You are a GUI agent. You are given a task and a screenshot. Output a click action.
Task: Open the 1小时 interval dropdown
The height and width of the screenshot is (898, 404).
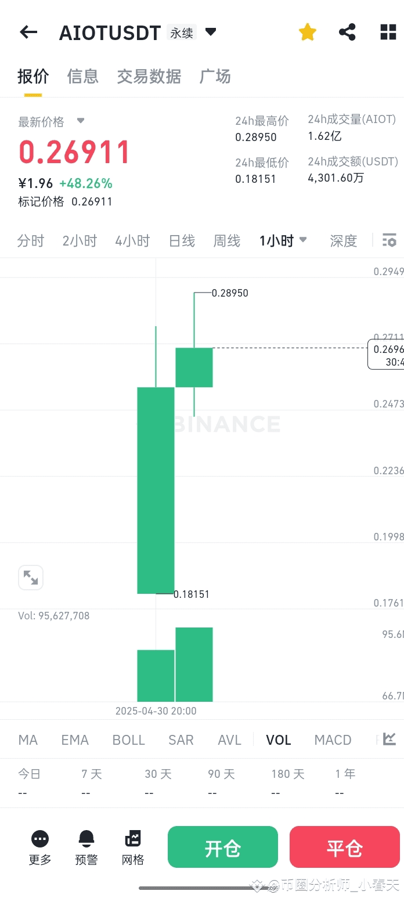(x=283, y=241)
